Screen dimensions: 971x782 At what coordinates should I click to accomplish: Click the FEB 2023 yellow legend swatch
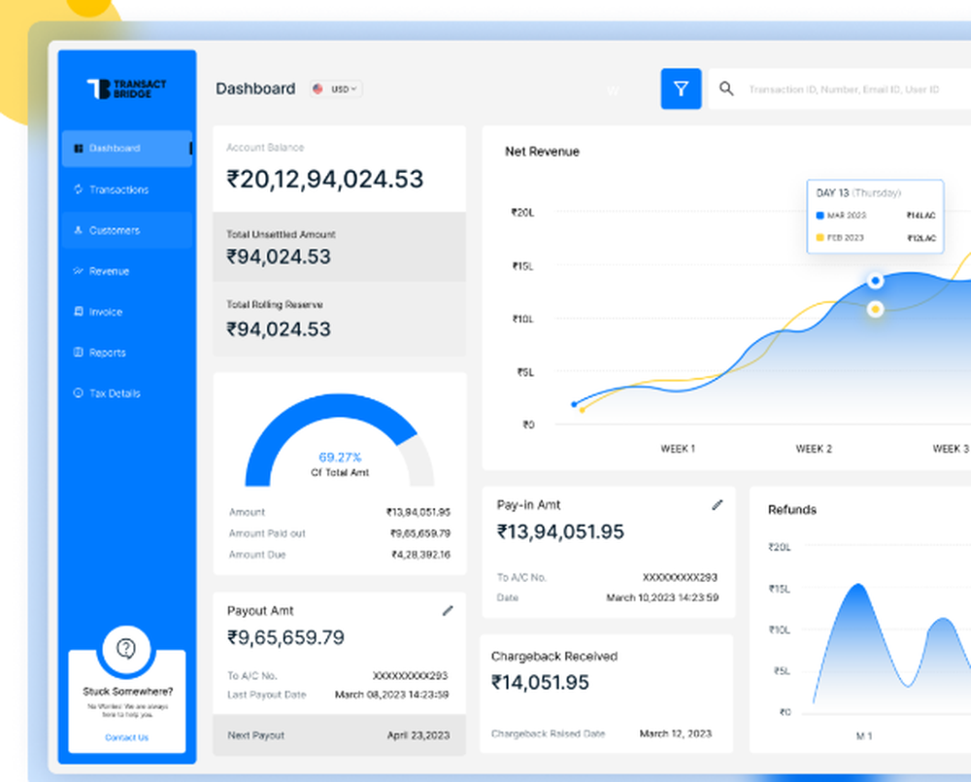coord(820,238)
